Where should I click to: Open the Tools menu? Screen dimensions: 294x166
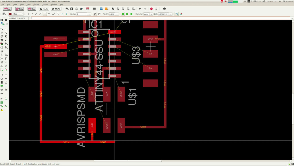pyautogui.click(x=28, y=5)
